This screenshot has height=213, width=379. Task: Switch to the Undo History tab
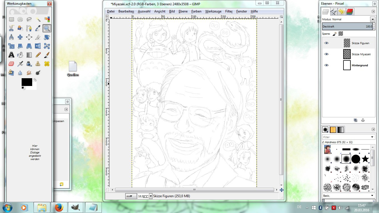342,12
